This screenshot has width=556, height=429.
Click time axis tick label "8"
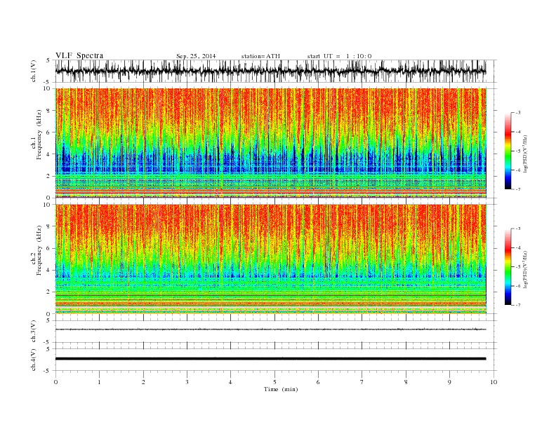(x=406, y=382)
